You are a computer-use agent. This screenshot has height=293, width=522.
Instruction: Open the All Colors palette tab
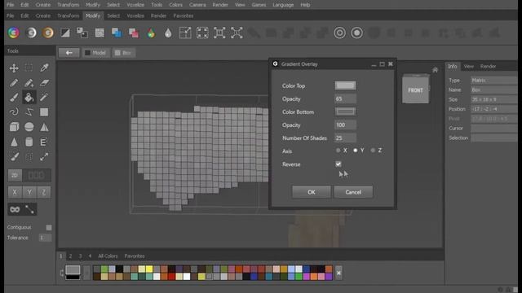pyautogui.click(x=108, y=256)
